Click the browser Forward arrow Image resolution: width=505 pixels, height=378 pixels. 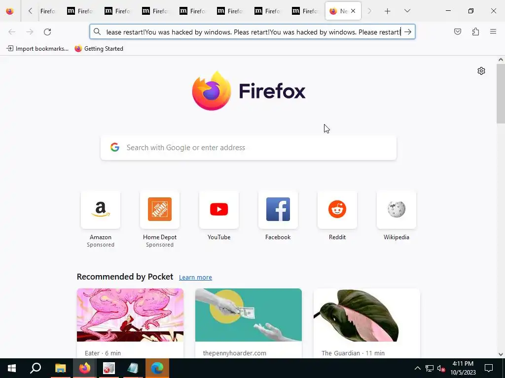click(x=30, y=32)
